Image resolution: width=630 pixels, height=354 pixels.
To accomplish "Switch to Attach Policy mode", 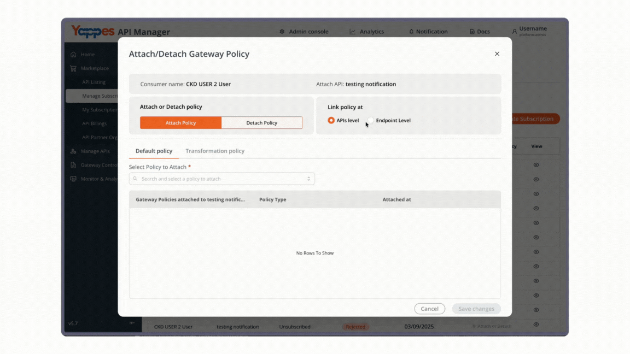I will (x=181, y=123).
